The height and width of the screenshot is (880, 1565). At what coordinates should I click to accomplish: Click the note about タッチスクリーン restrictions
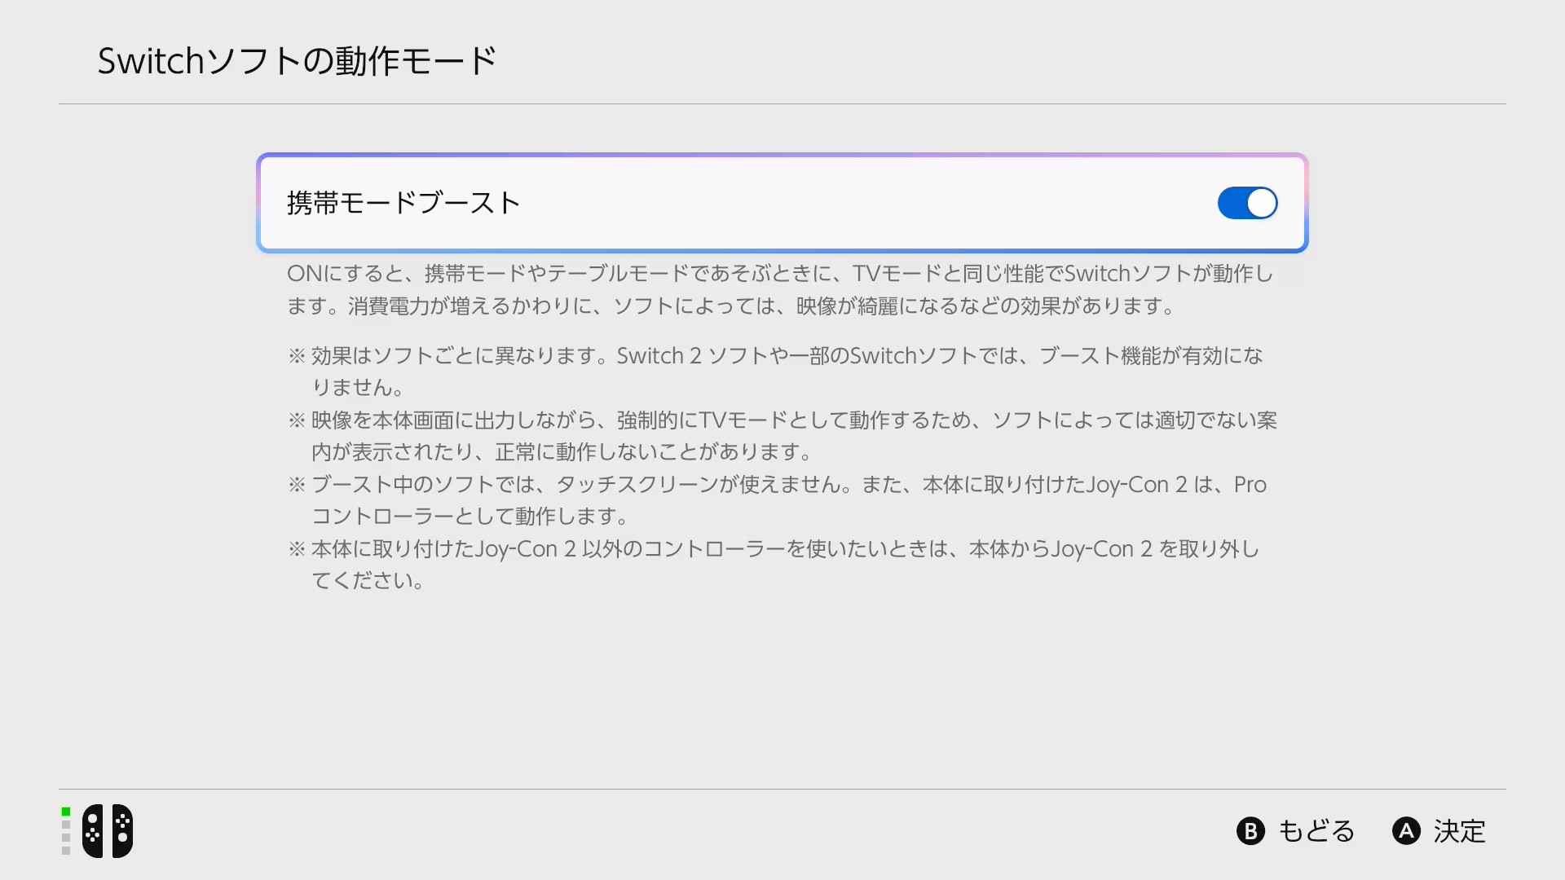[x=778, y=499]
